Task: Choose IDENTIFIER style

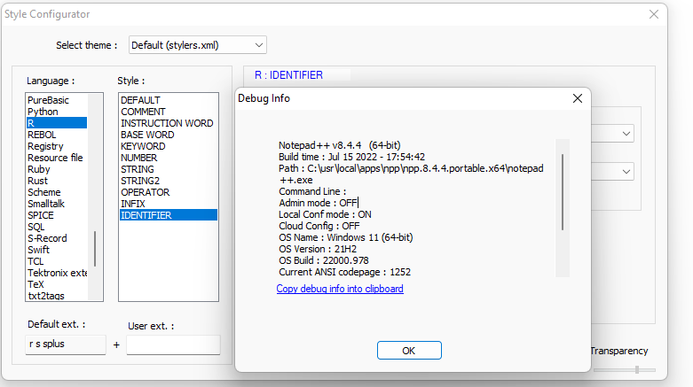Action: (x=169, y=215)
